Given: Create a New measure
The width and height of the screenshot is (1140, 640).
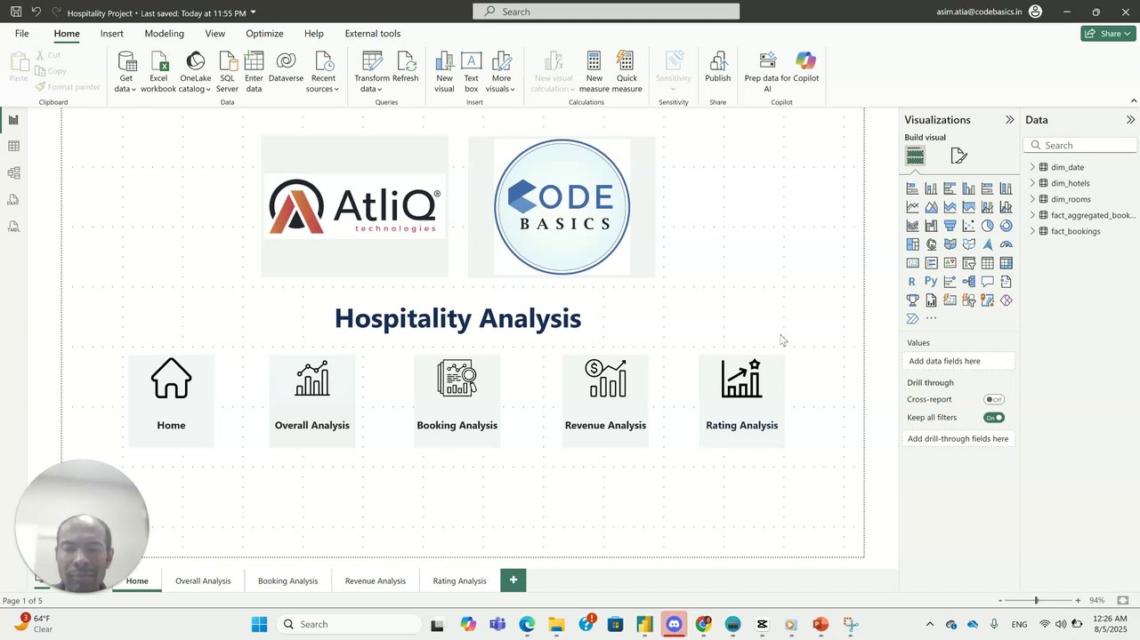Looking at the screenshot, I should pos(594,72).
